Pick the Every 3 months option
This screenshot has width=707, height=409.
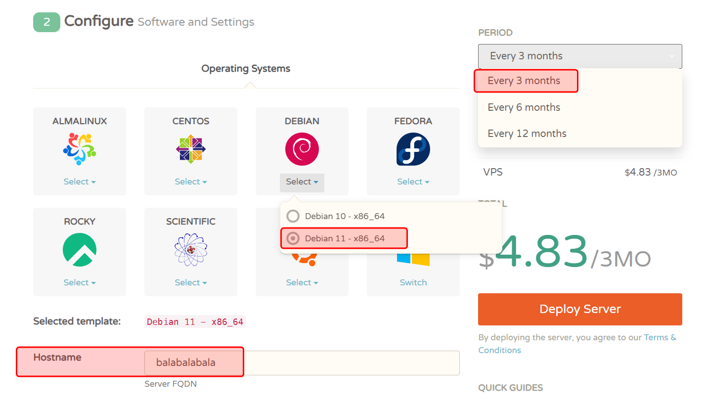point(524,81)
